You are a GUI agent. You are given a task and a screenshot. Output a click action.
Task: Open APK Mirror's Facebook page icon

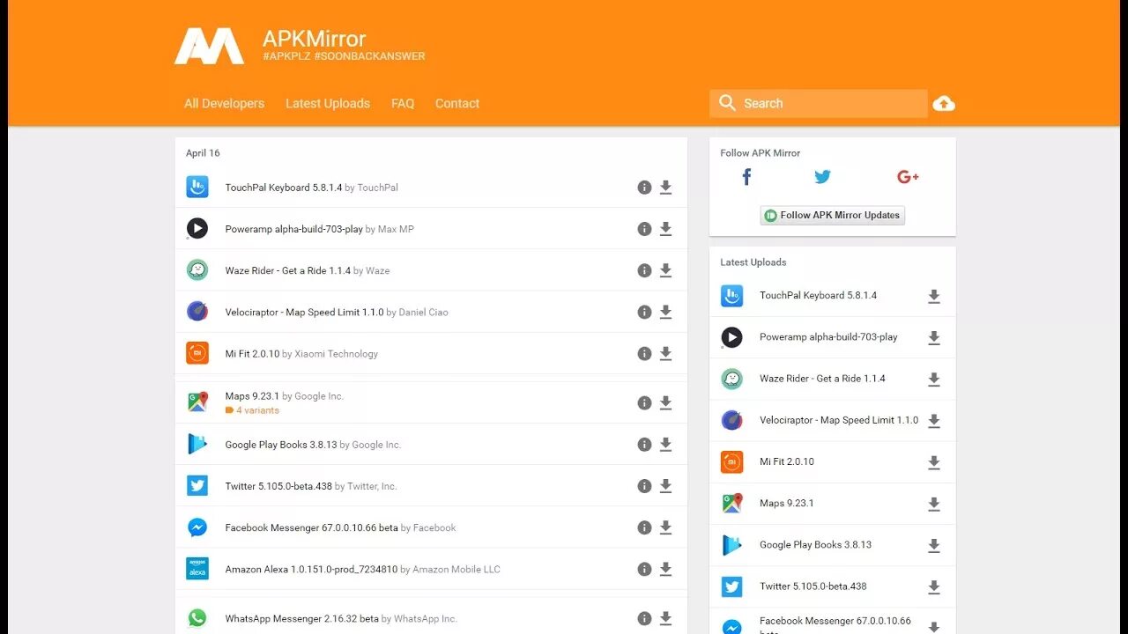[x=746, y=177]
